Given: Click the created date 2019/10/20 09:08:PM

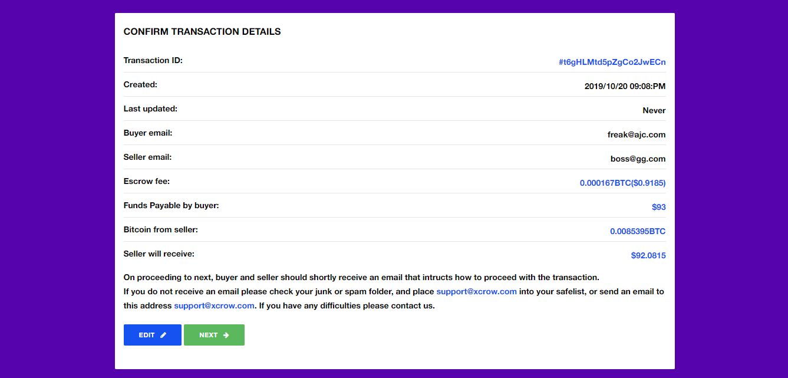Looking at the screenshot, I should [625, 86].
